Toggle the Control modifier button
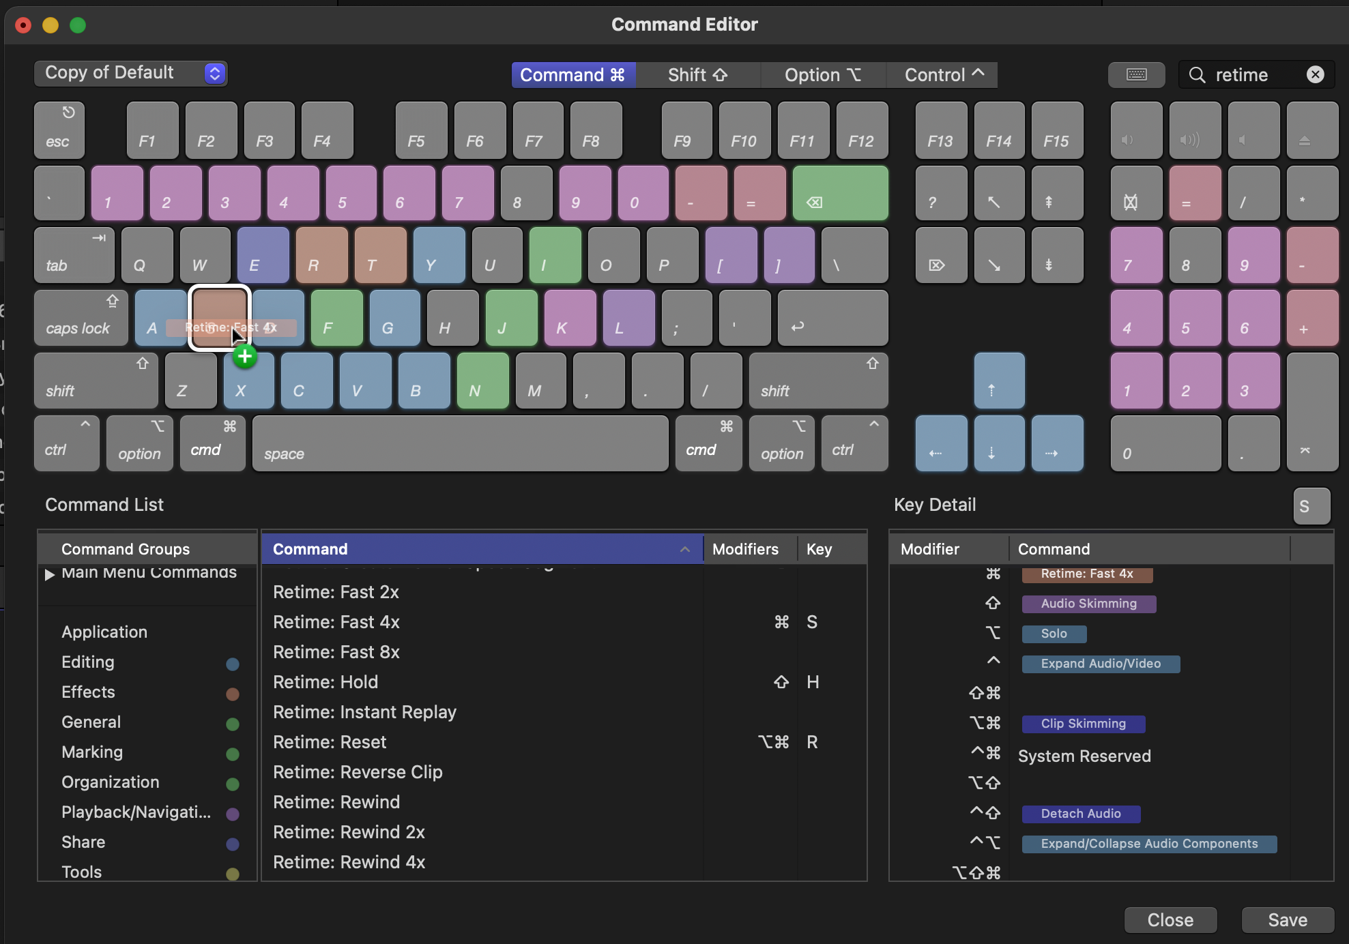The width and height of the screenshot is (1349, 944). pyautogui.click(x=943, y=75)
